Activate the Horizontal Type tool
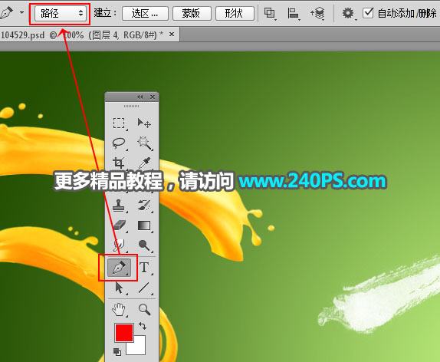Image resolution: width=440 pixels, height=362 pixels. pos(144,268)
